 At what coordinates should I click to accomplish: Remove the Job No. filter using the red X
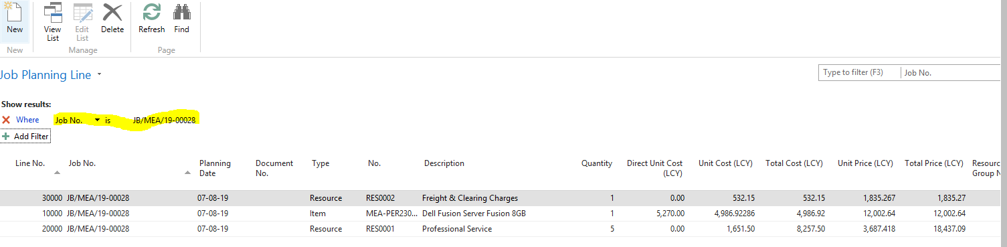pos(6,120)
